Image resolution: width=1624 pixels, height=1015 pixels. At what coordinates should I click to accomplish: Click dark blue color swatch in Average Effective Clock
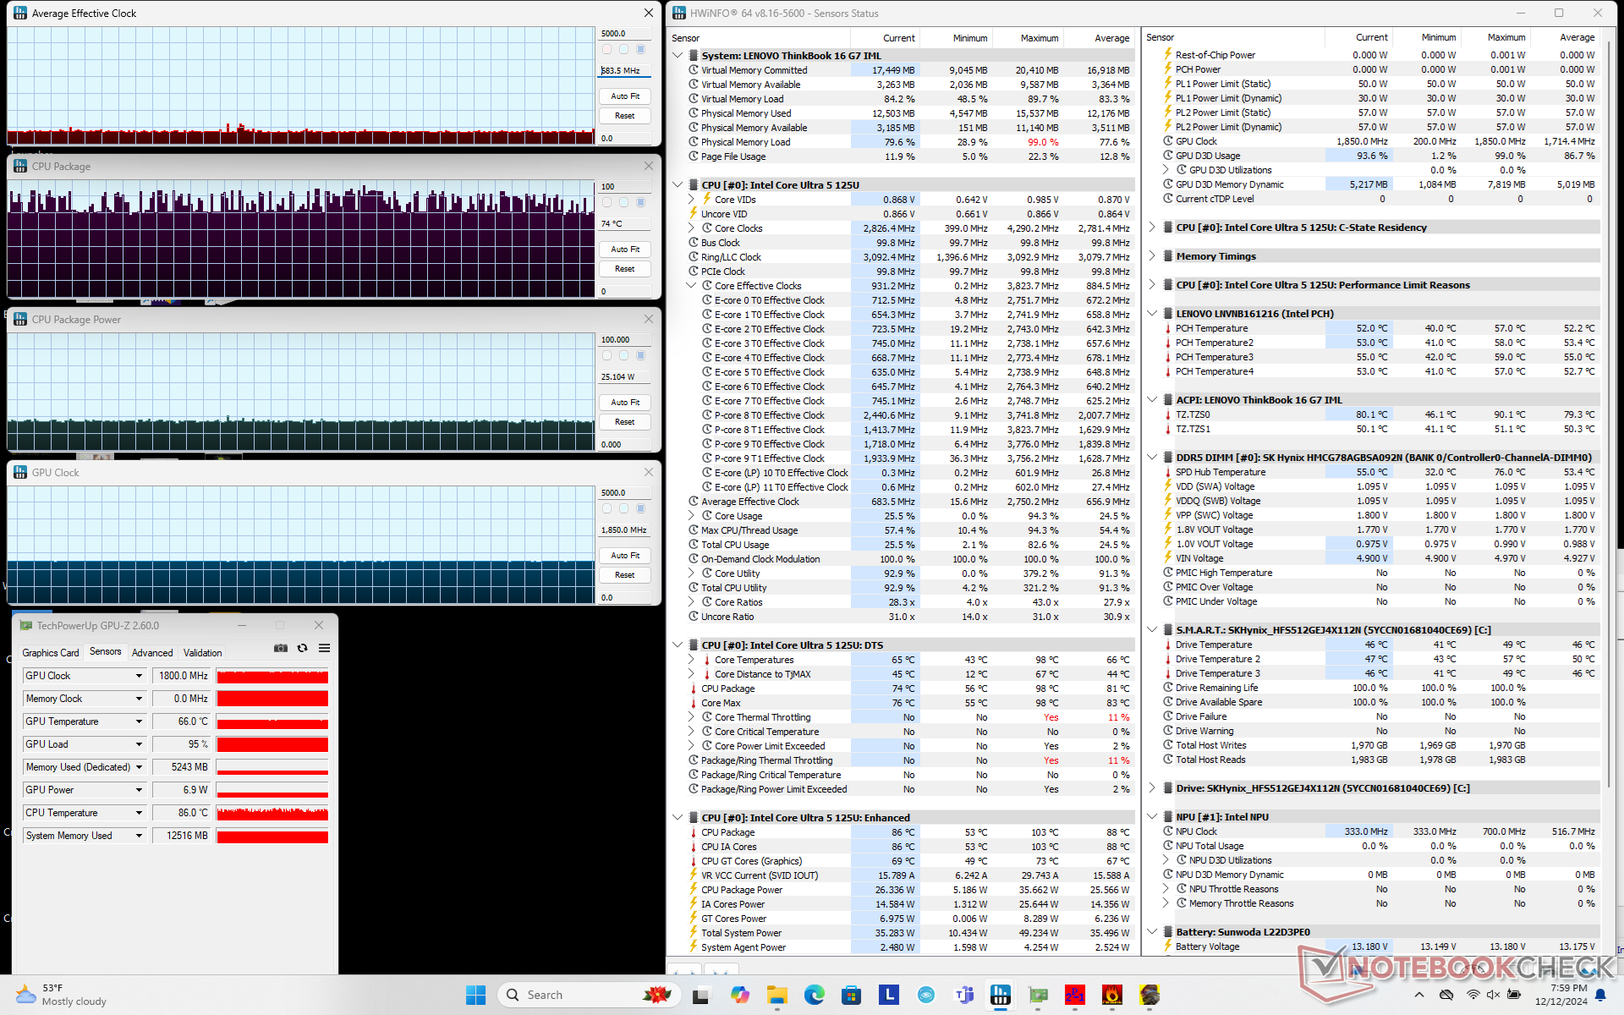tap(640, 49)
